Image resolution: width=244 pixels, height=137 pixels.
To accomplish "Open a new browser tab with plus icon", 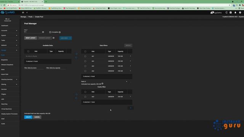I will click(x=46, y=2).
